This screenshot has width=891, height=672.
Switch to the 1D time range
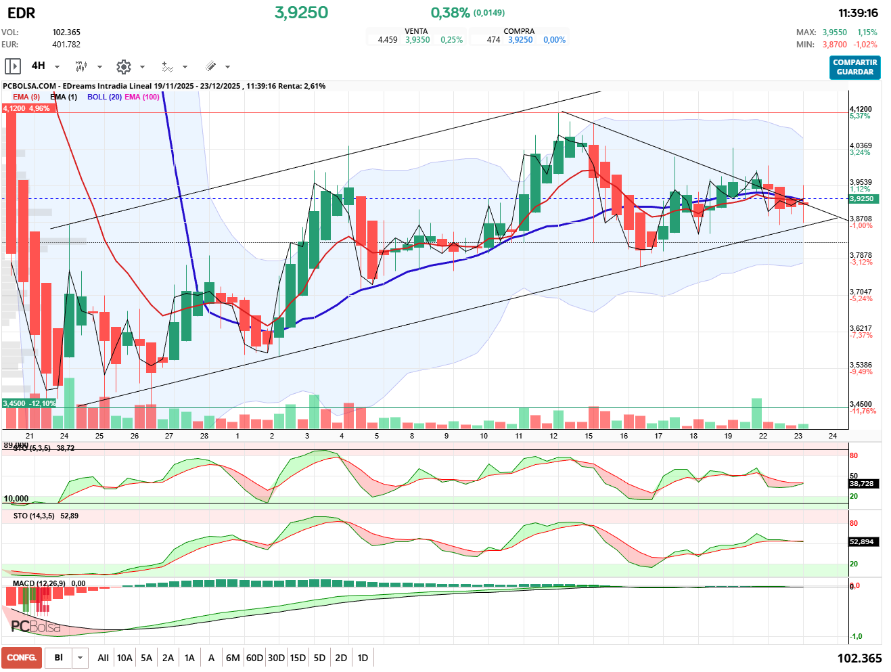coord(363,658)
